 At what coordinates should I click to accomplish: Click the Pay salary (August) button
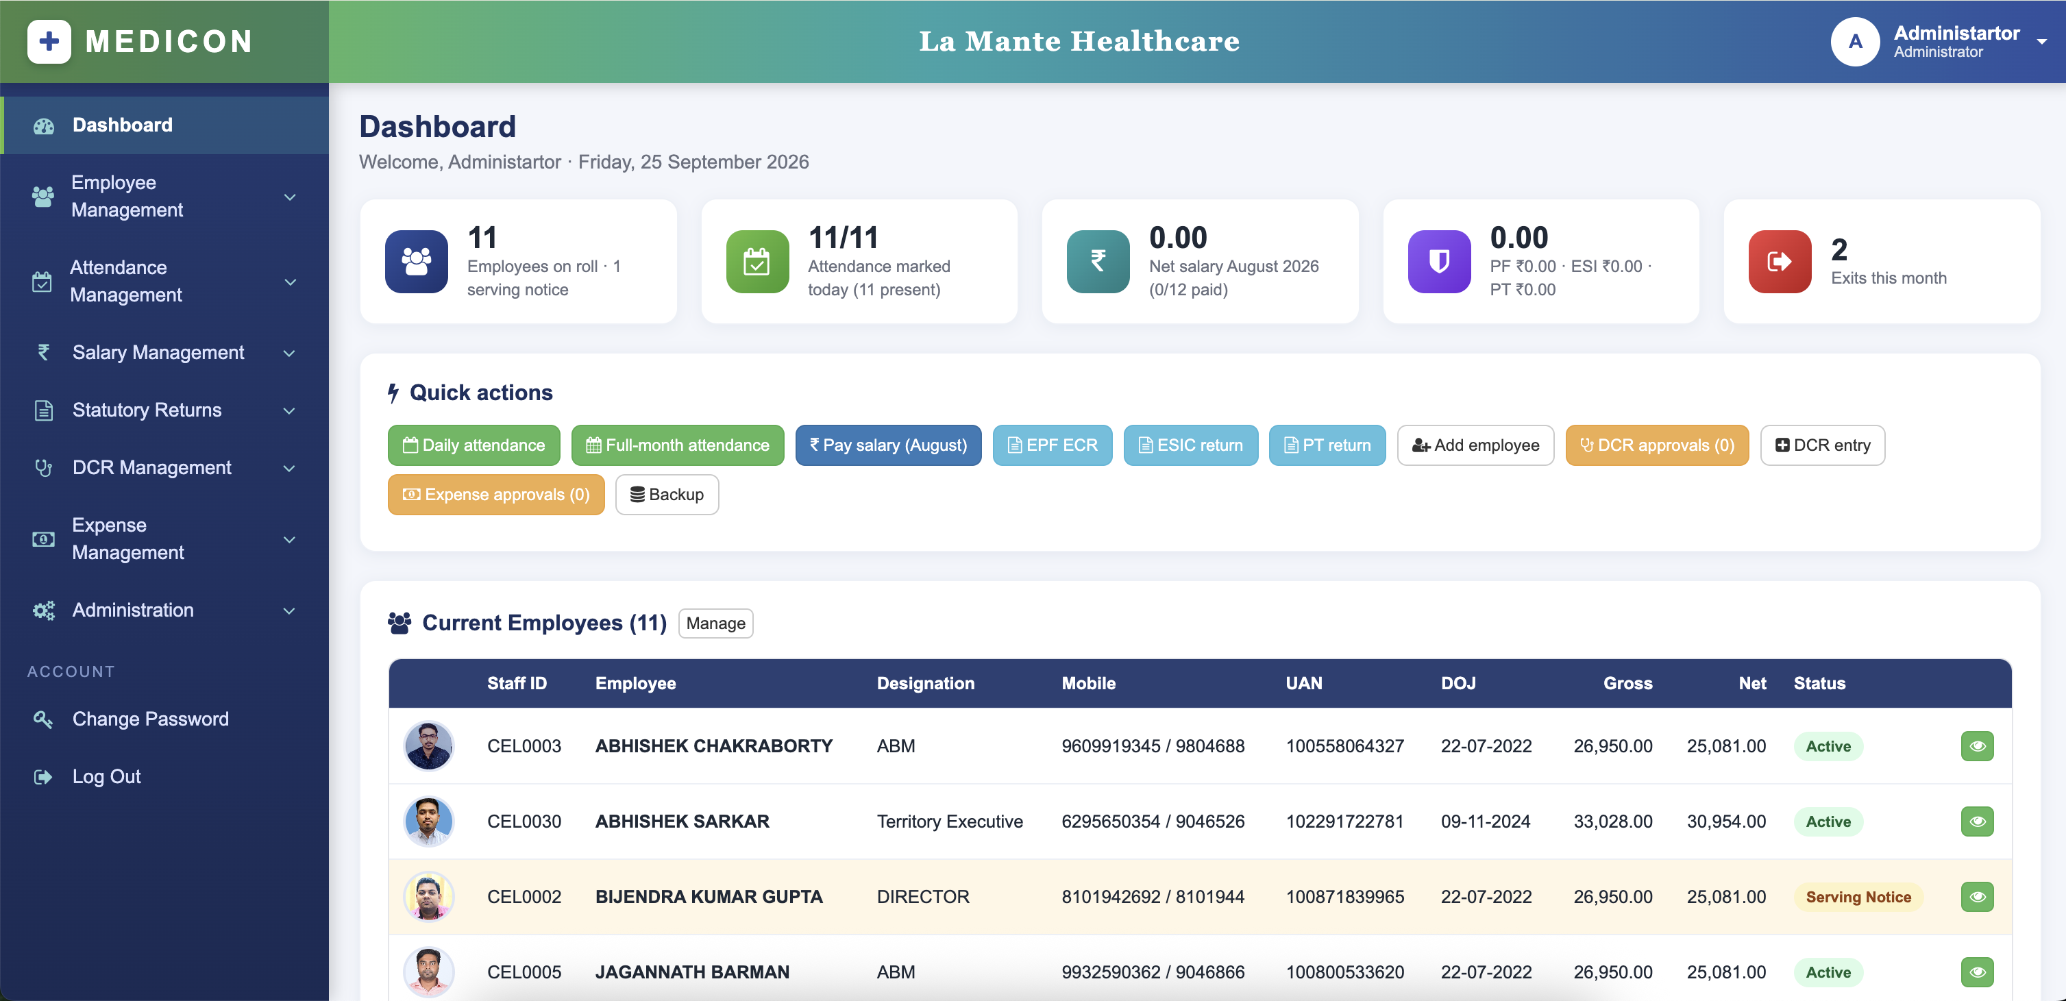[x=889, y=445]
